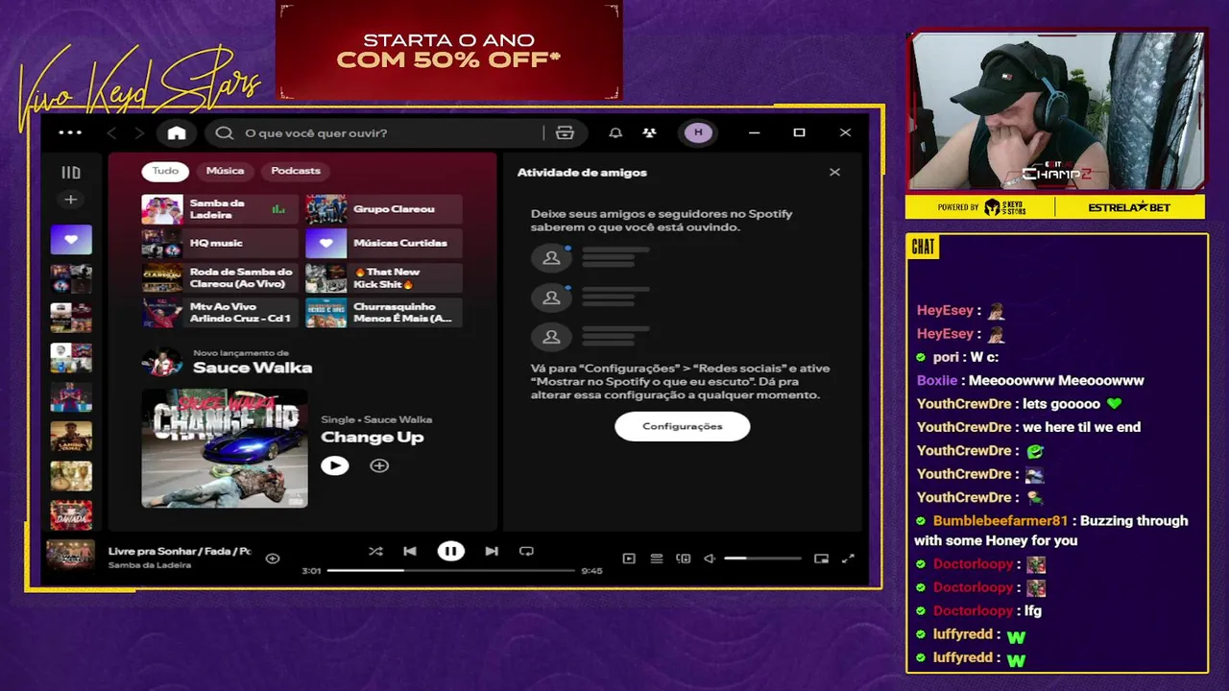Click the EstrelaBet sponsor logo
Viewport: 1229px width, 691px height.
1129,207
